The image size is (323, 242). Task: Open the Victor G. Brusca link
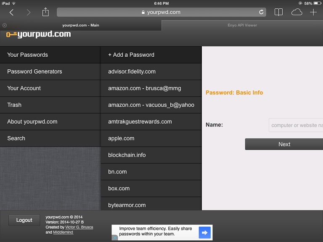79,227
